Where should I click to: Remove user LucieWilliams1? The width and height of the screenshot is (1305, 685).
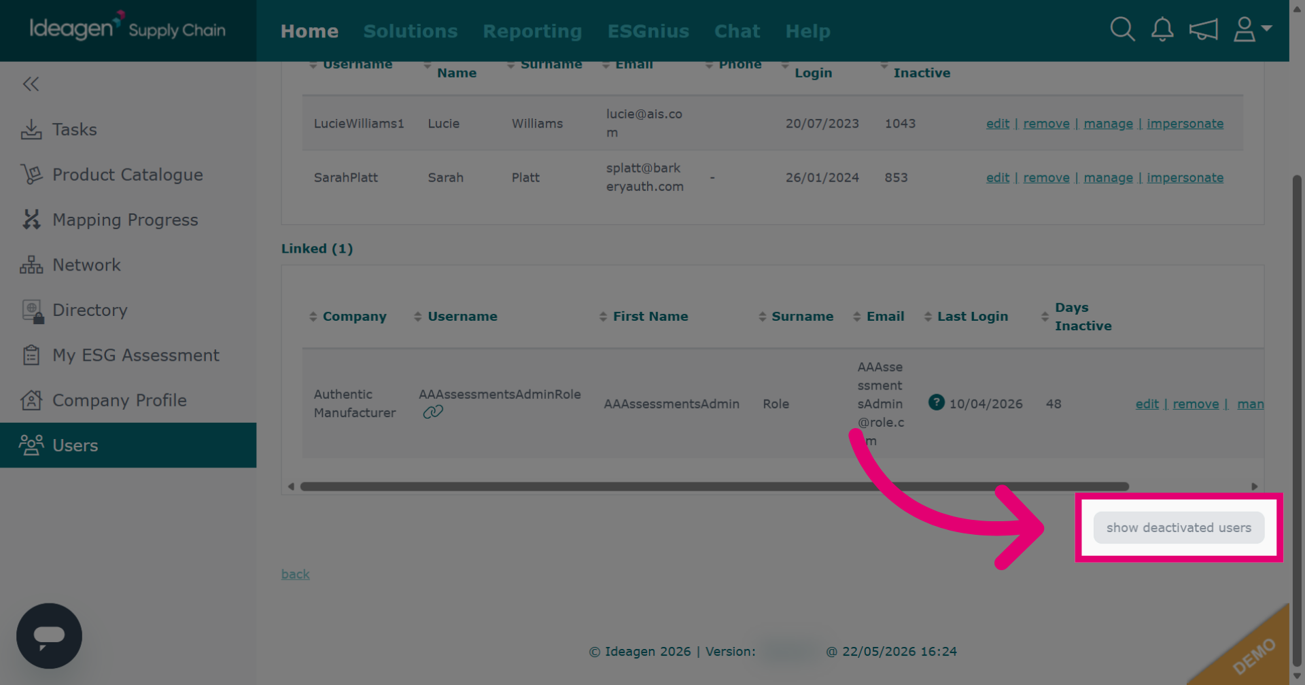point(1046,124)
